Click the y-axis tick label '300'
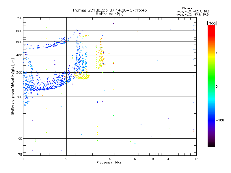 tap(19, 72)
